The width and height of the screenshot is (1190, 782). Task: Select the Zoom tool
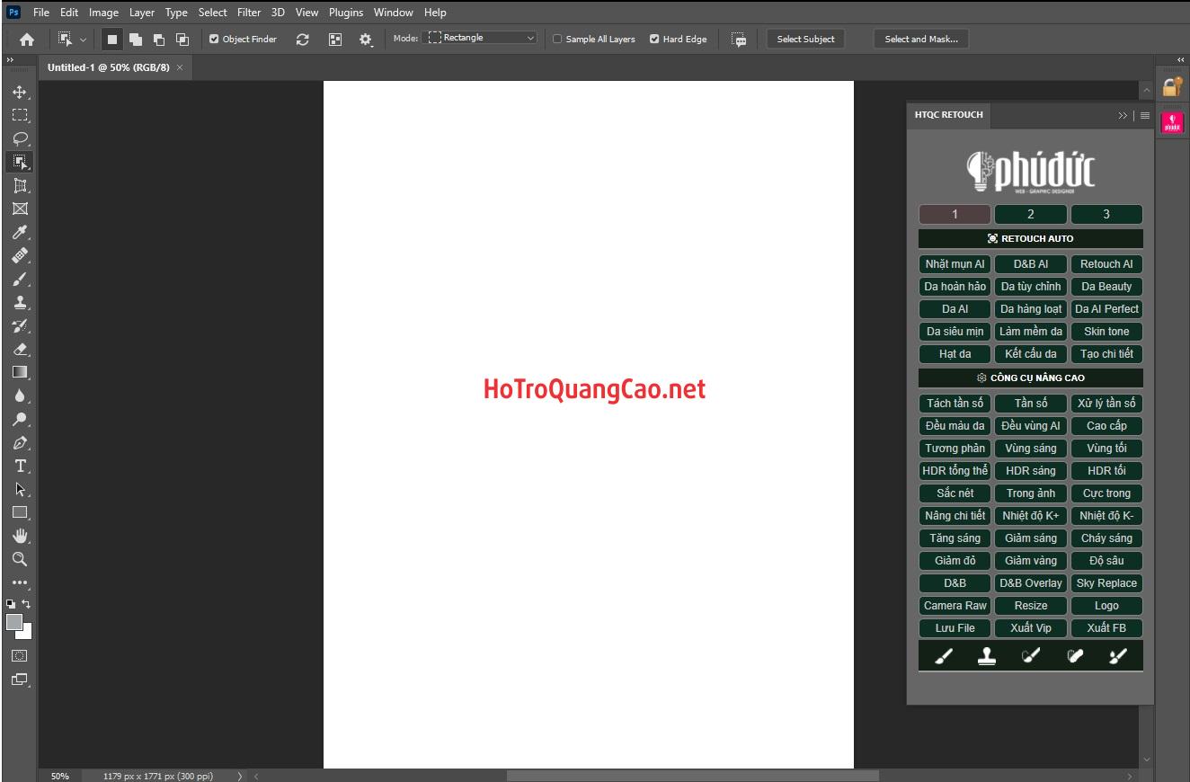click(20, 559)
